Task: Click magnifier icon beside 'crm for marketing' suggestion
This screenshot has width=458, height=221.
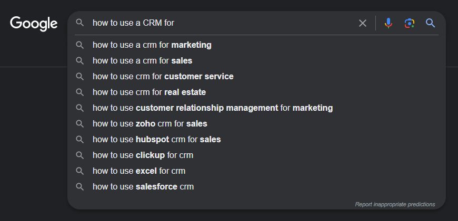Action: pos(80,45)
